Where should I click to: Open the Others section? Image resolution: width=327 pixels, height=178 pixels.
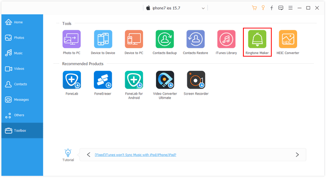coord(22,115)
